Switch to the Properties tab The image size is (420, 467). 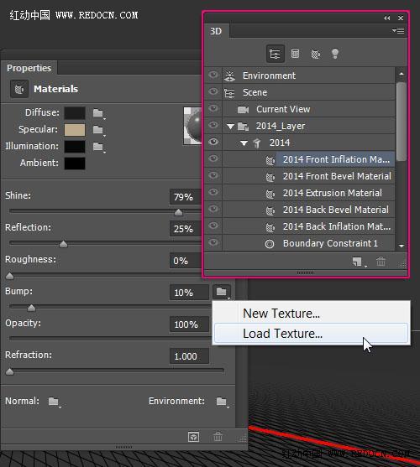point(29,68)
